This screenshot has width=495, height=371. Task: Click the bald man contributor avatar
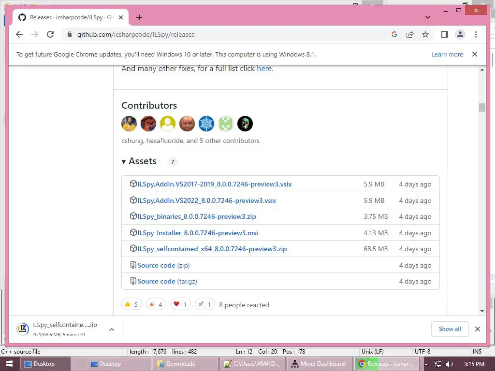tap(187, 124)
